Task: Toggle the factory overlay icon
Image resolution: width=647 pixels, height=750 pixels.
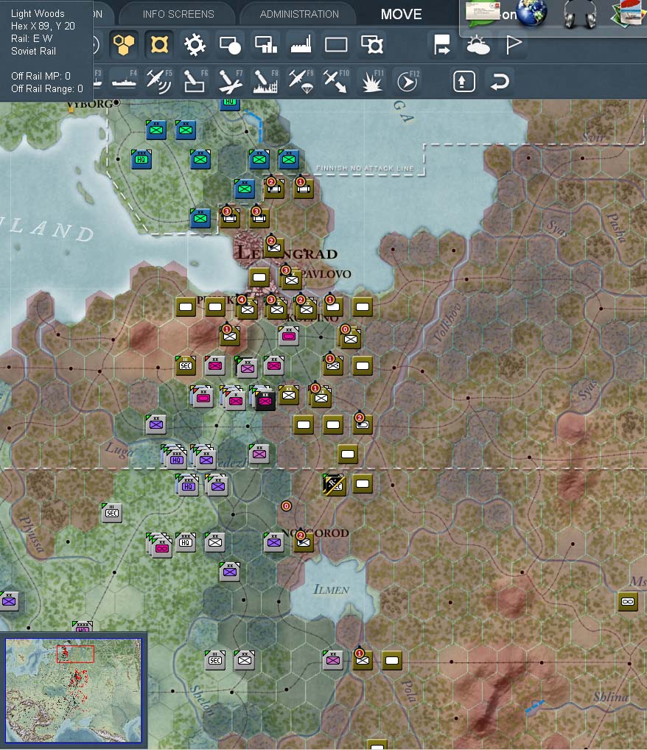Action: [301, 45]
